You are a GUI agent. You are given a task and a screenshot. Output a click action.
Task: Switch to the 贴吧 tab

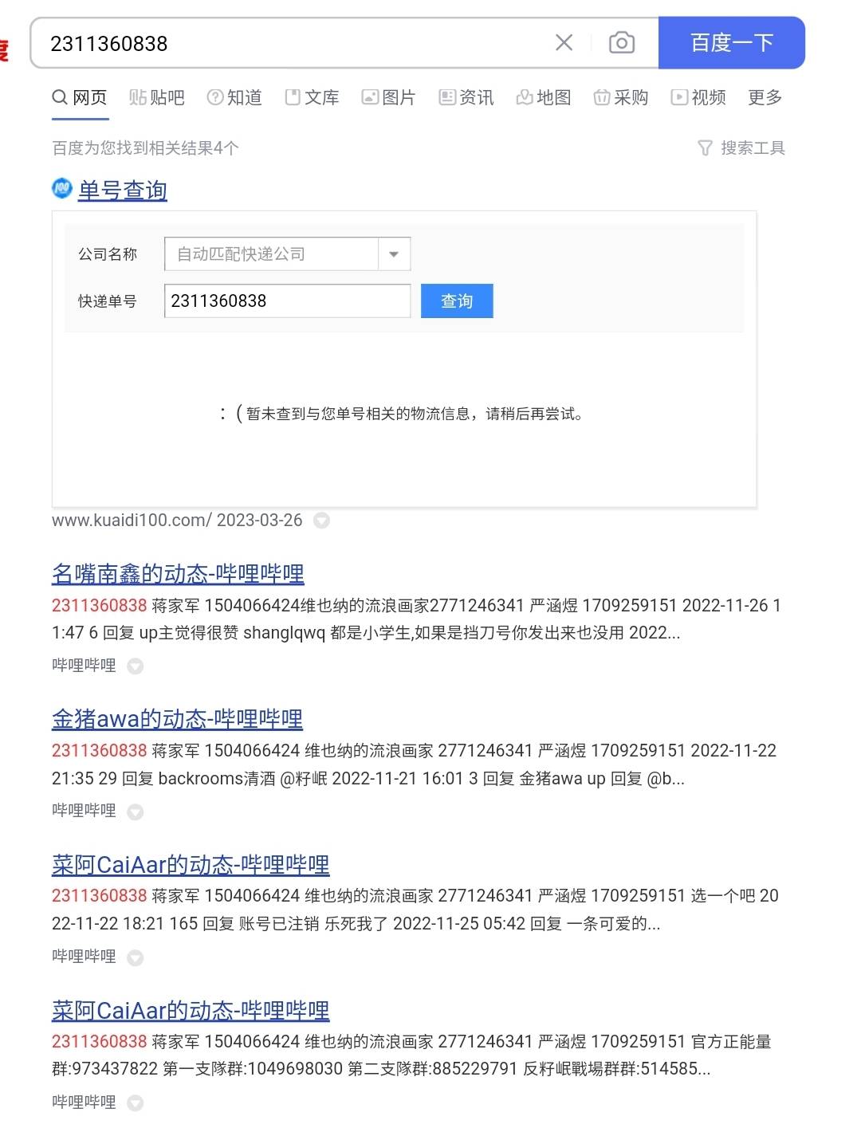[156, 97]
